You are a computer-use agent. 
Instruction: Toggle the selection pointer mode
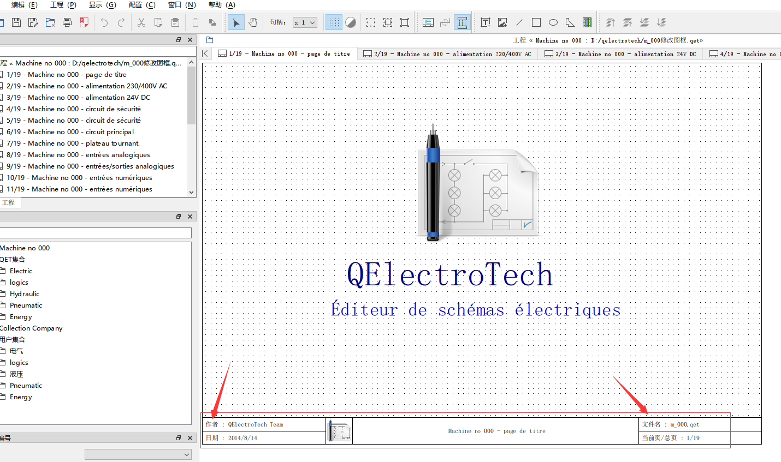click(x=236, y=22)
